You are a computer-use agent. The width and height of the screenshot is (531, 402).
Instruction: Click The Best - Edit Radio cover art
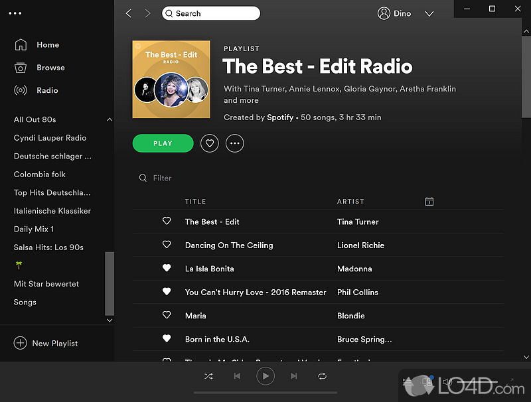point(171,79)
